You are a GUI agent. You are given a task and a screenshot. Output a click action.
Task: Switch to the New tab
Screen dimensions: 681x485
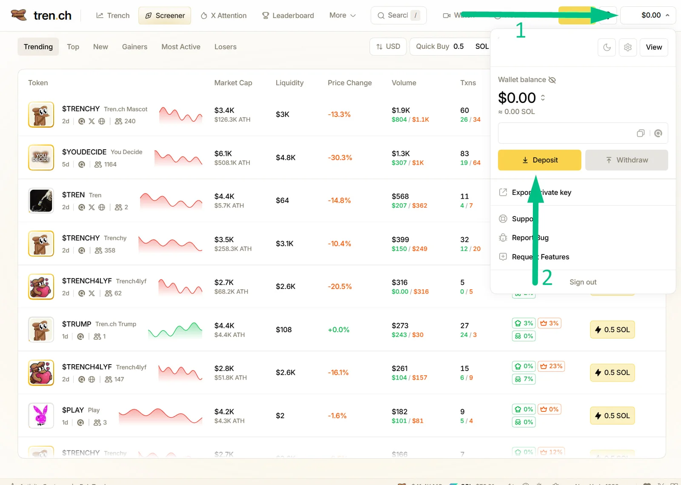pos(100,47)
